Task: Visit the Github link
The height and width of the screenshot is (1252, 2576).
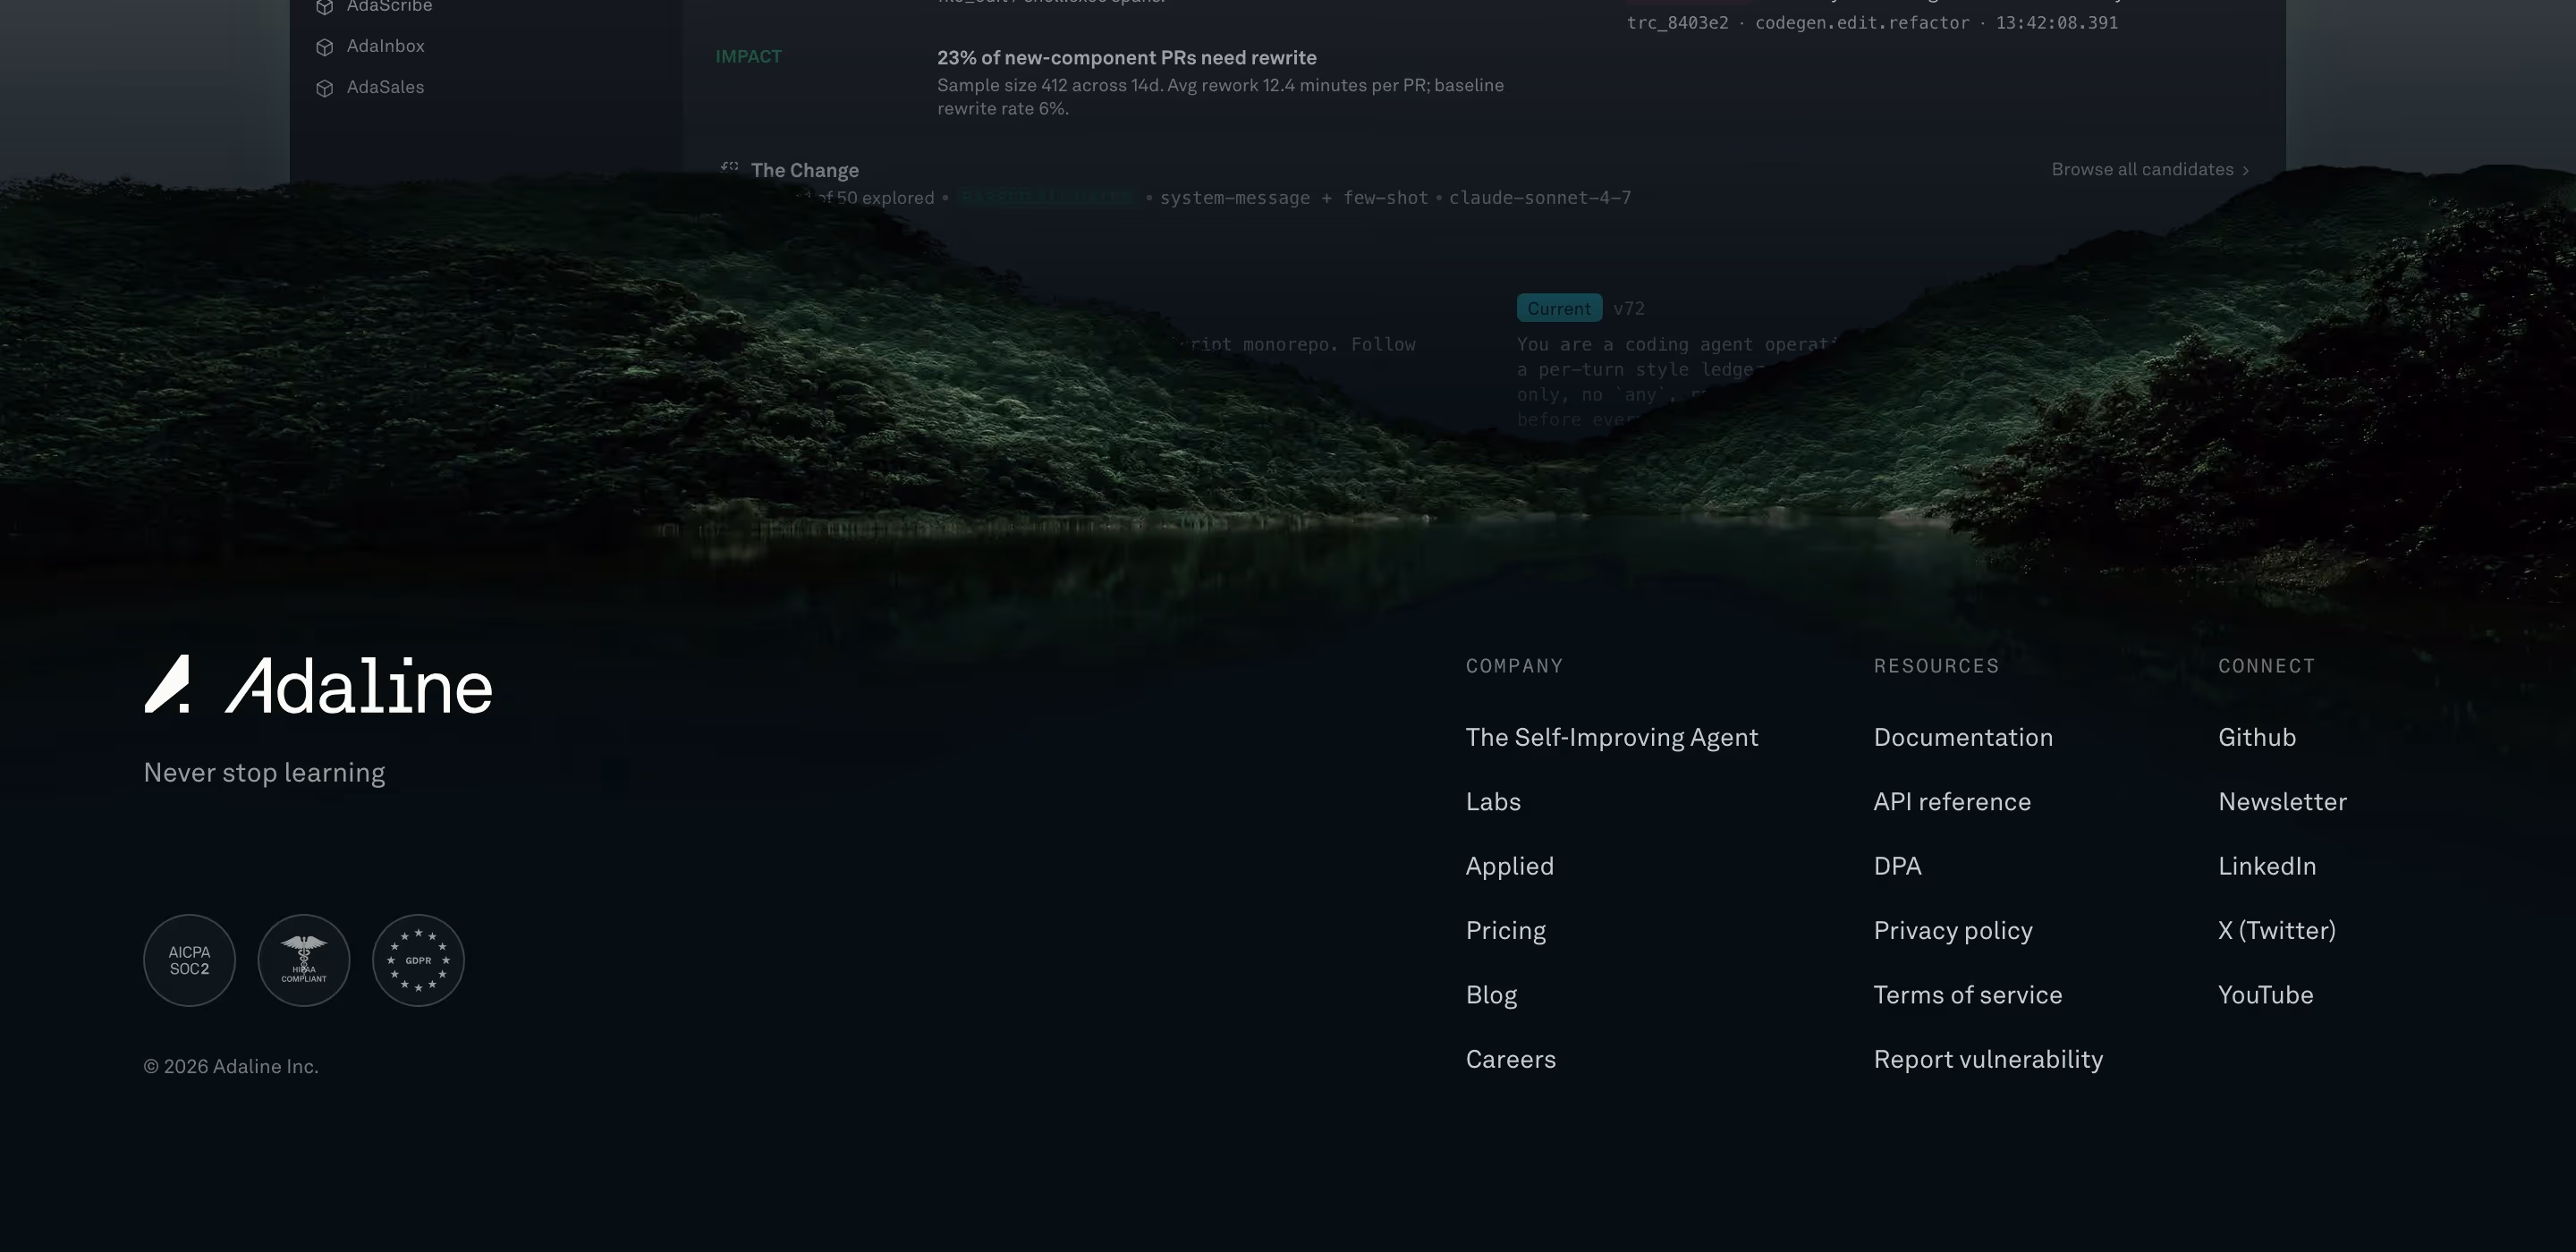Action: [2257, 737]
